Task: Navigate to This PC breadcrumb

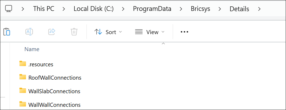Action: pos(44,9)
